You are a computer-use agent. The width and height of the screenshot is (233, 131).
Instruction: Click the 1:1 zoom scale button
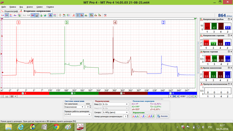coord(5,96)
